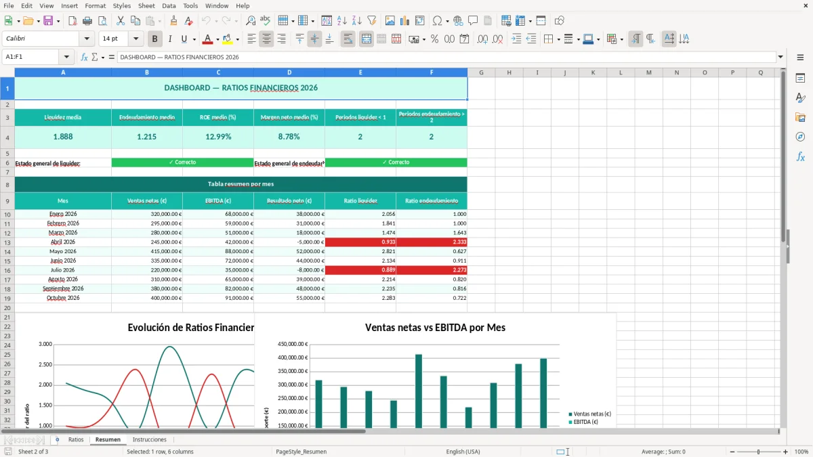Select column G header

pos(481,72)
